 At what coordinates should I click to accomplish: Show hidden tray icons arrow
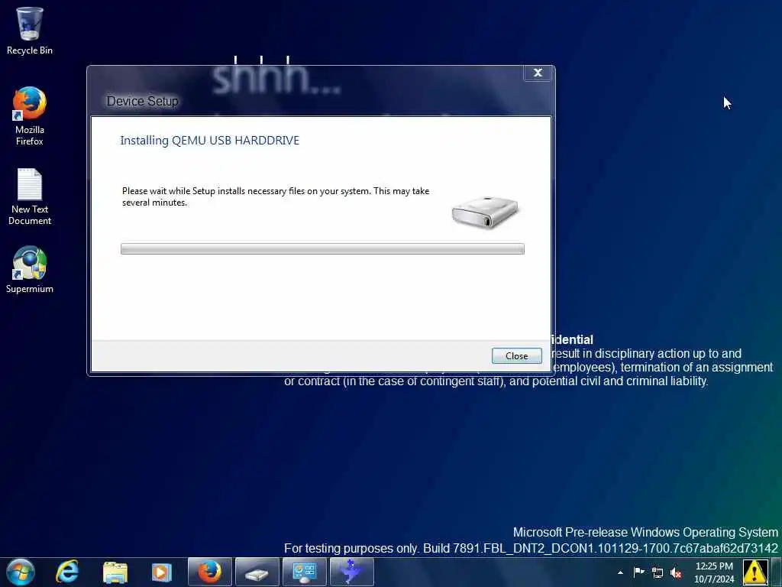620,572
